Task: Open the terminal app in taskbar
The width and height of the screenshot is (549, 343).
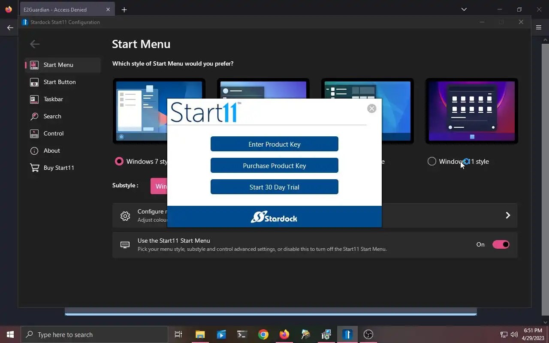Action: (242, 334)
